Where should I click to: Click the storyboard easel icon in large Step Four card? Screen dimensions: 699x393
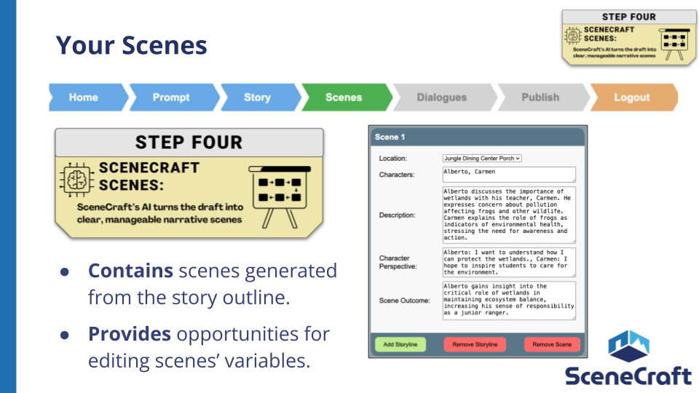click(280, 196)
